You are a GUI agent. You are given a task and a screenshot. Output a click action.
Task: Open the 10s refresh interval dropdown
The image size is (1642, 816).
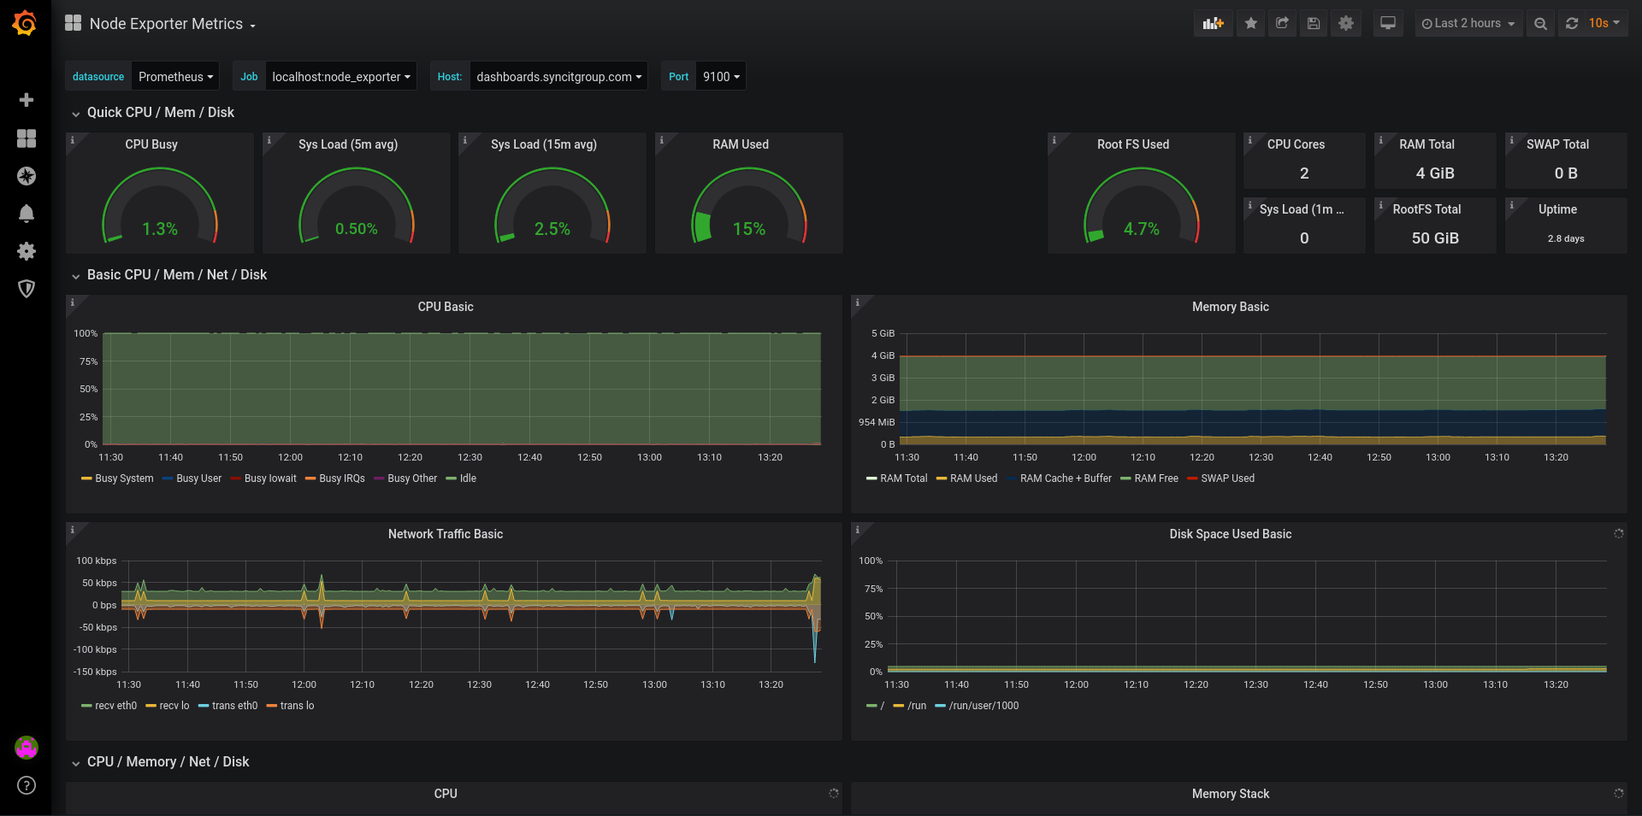(1604, 24)
